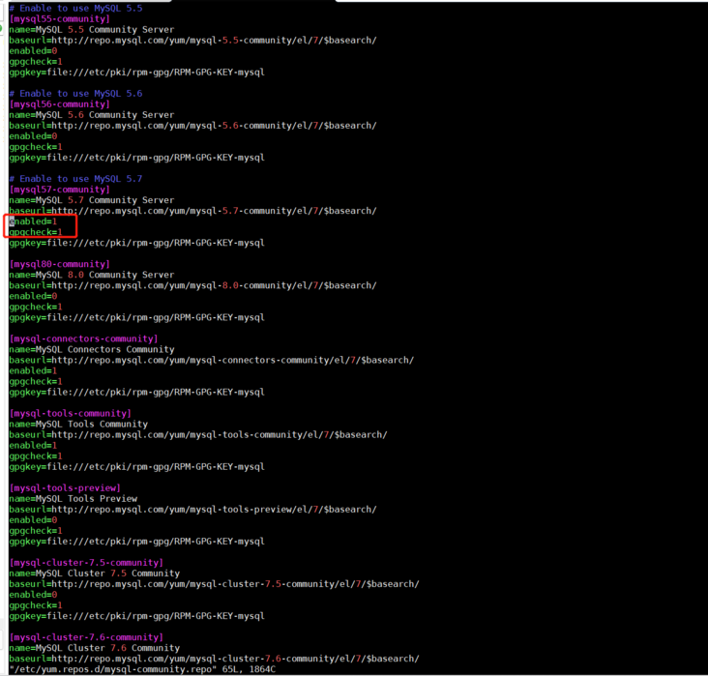708x676 pixels.
Task: Click the [mysql-cluster-7.5-community] section header
Action: click(86, 563)
